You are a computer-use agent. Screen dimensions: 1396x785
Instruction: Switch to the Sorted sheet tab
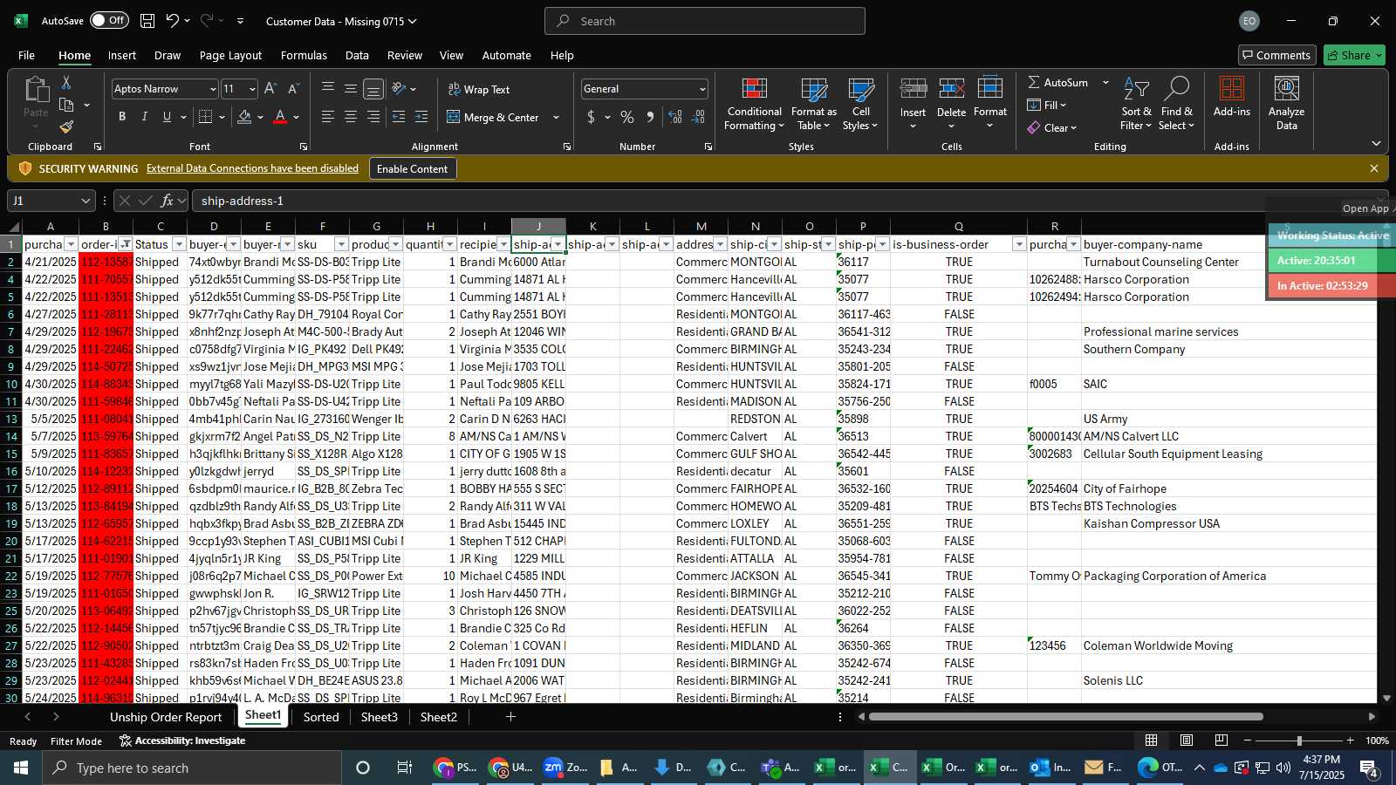[321, 717]
